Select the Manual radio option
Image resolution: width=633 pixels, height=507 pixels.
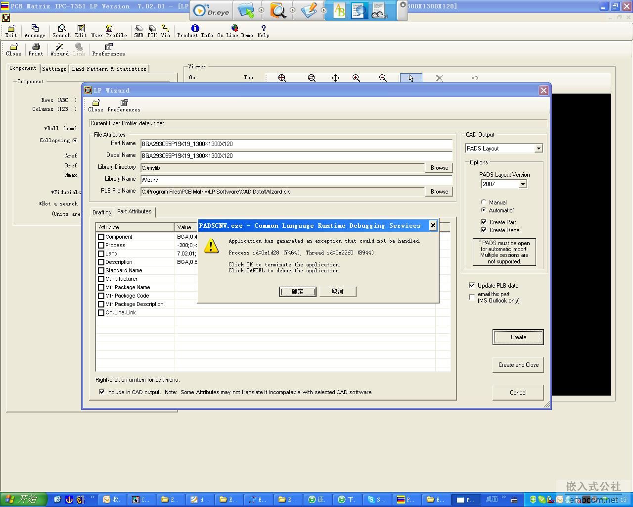(484, 202)
